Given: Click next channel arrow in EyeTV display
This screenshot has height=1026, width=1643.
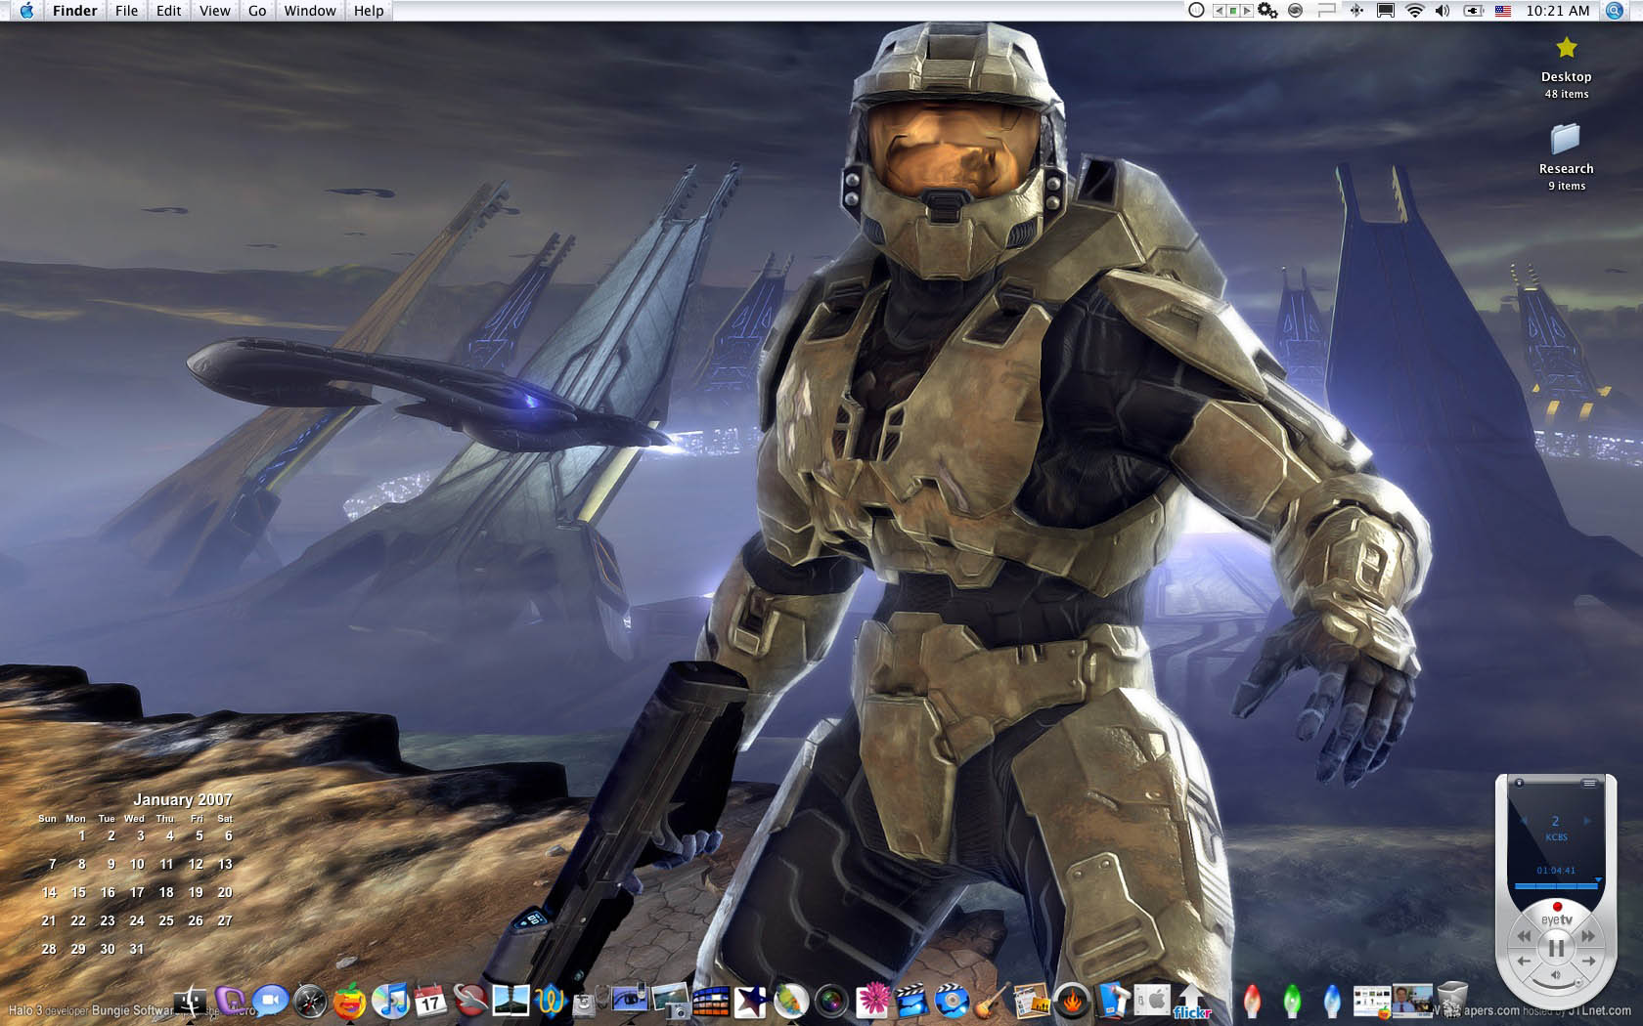Looking at the screenshot, I should click(x=1587, y=821).
